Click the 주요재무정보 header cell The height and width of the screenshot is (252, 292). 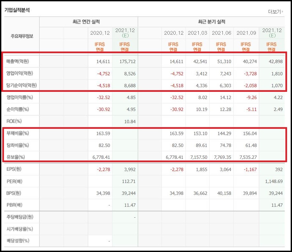[x=22, y=36]
